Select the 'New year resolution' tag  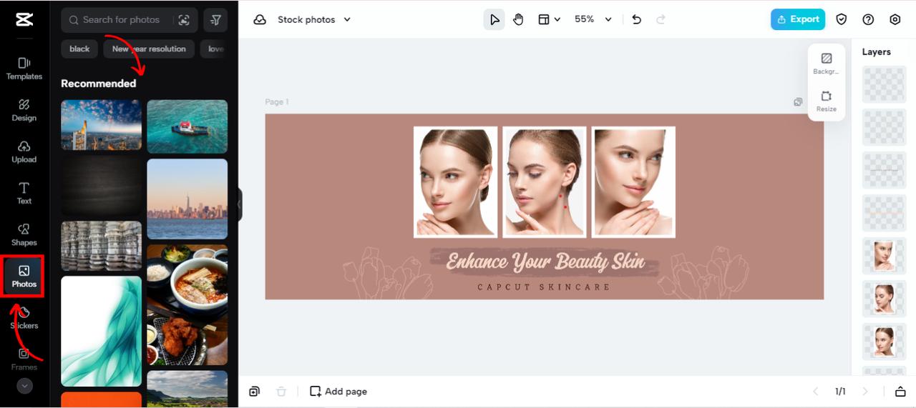click(149, 49)
